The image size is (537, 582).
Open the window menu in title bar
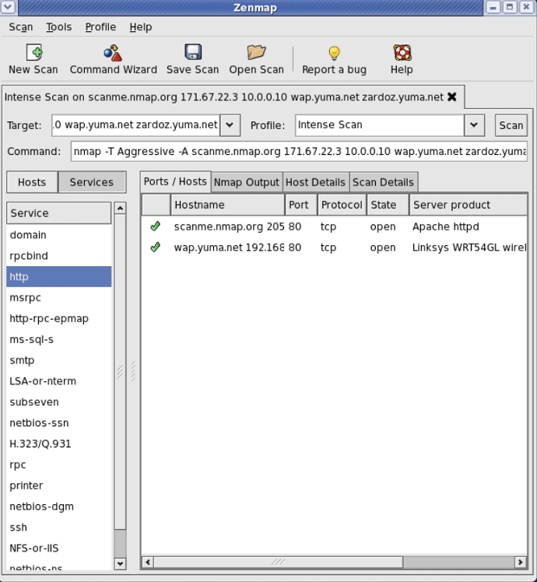[x=8, y=7]
